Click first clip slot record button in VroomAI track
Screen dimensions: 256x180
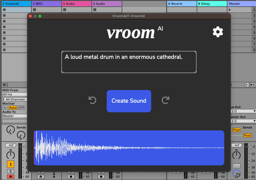coord(4,10)
